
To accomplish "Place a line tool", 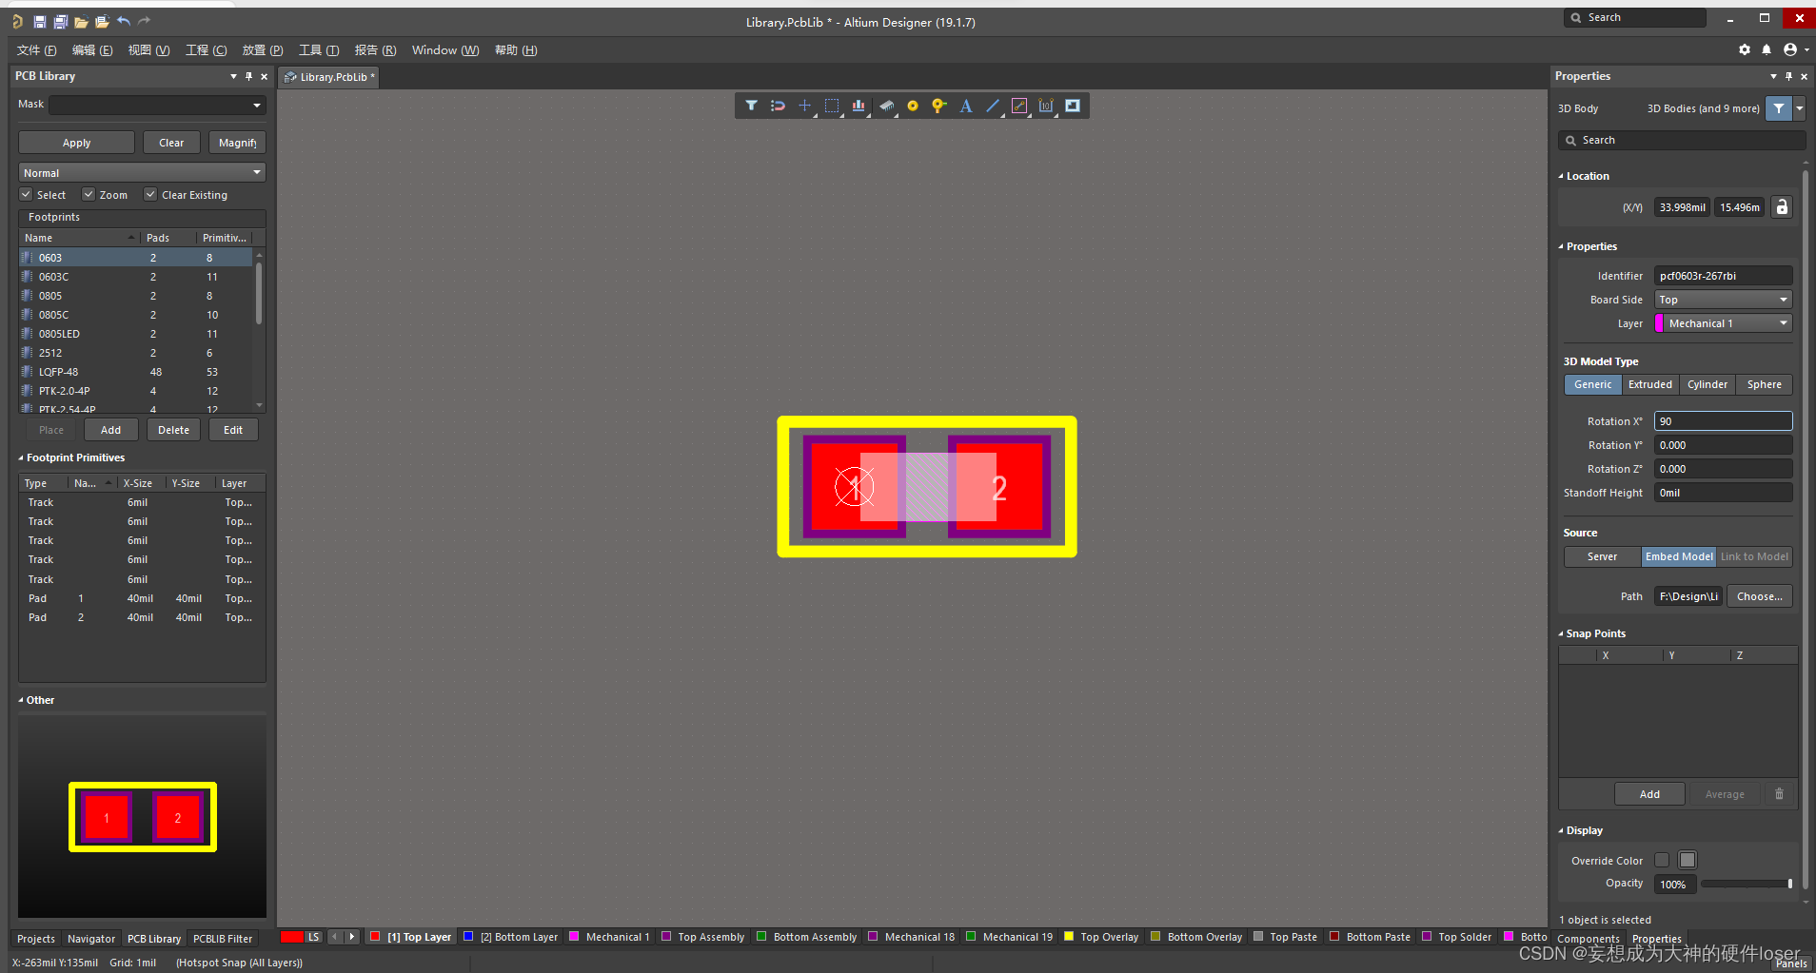I will point(993,106).
